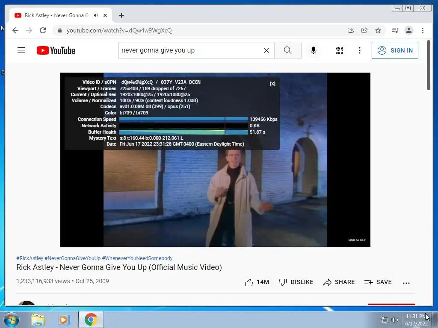Click the SHARE button
The image size is (438, 328).
click(x=339, y=282)
